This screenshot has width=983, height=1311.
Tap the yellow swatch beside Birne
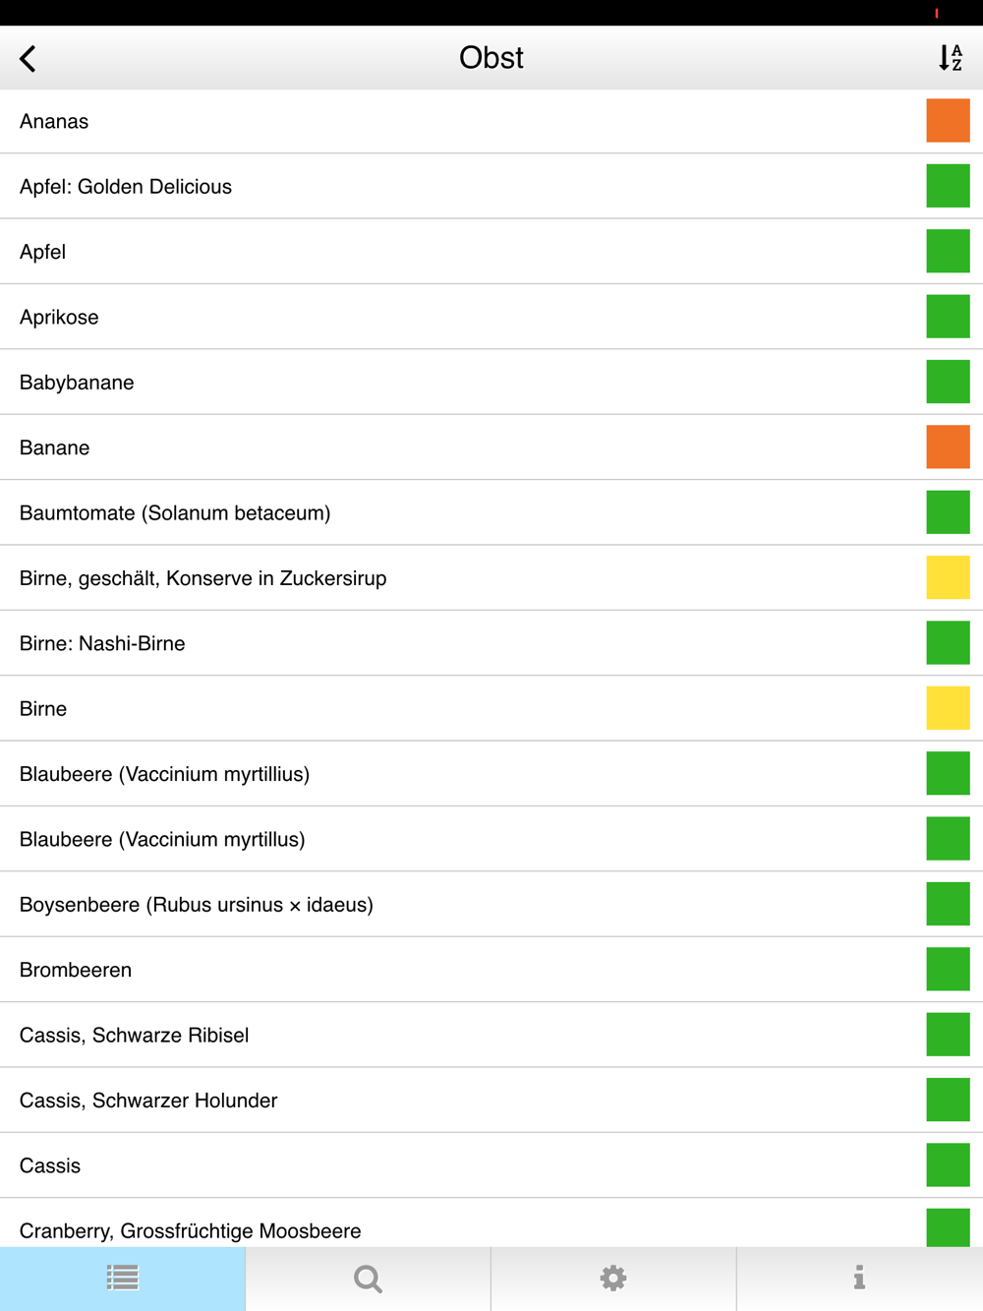click(x=948, y=708)
